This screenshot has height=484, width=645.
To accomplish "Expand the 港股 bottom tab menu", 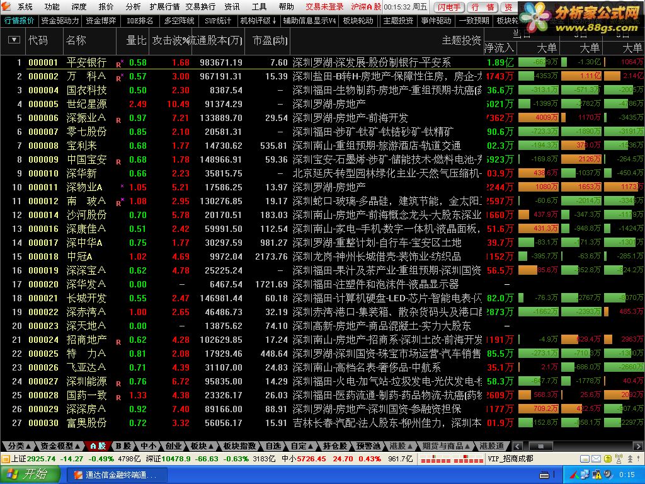I will pyautogui.click(x=401, y=446).
